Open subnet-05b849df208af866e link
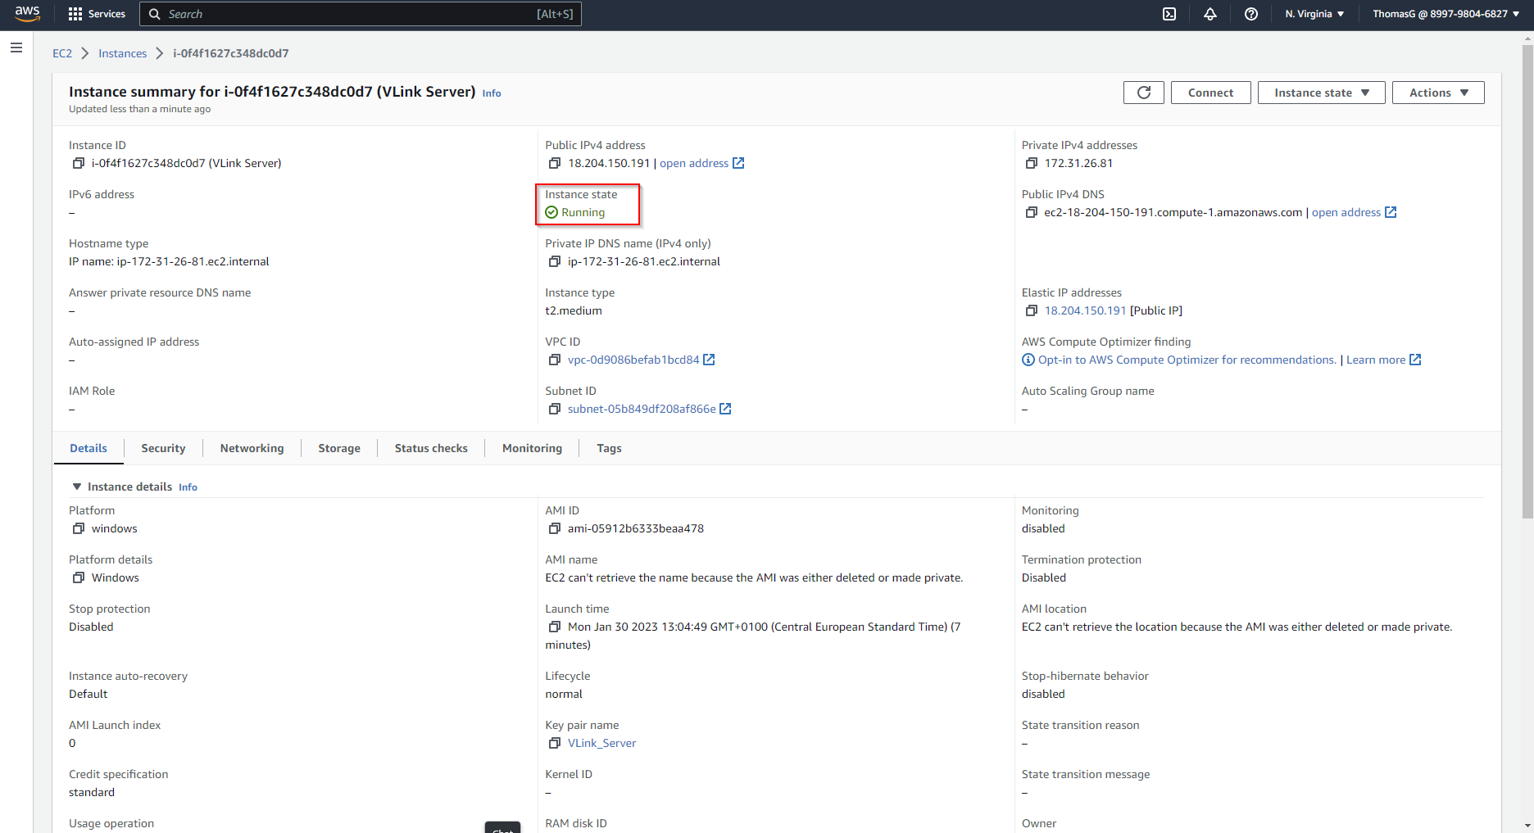Image resolution: width=1534 pixels, height=833 pixels. 642,409
